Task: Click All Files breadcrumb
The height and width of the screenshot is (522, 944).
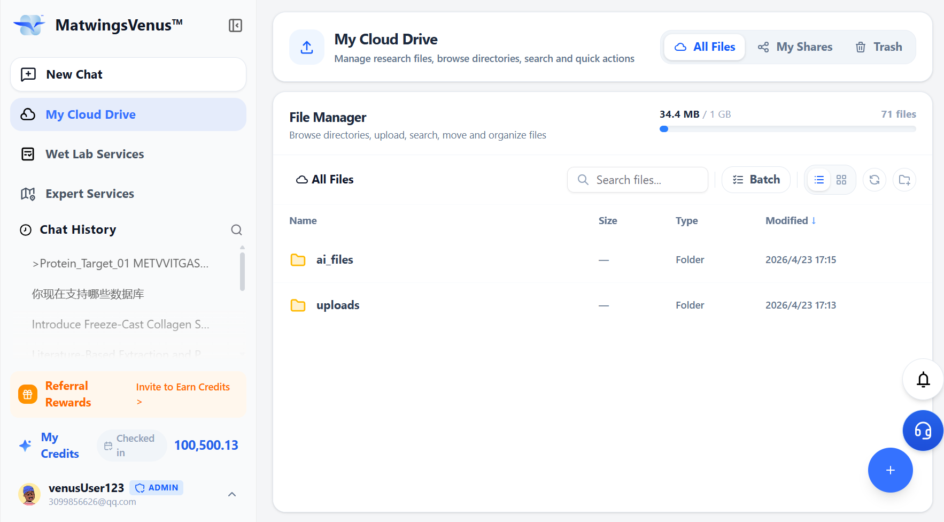Action: (x=325, y=180)
